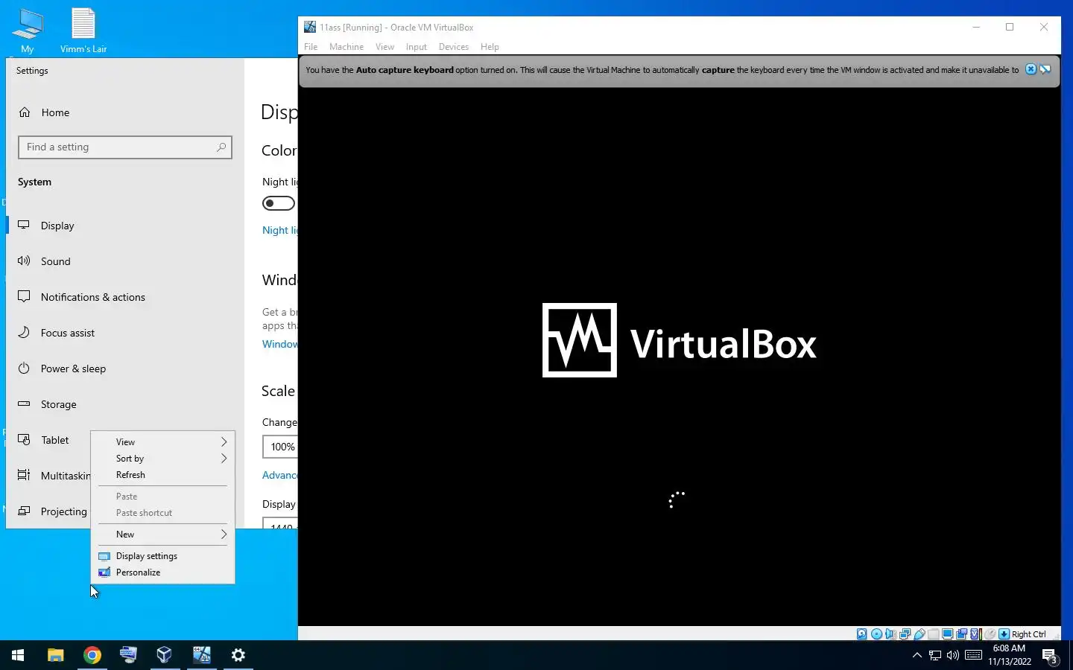Open File Explorer from the taskbar

55,655
